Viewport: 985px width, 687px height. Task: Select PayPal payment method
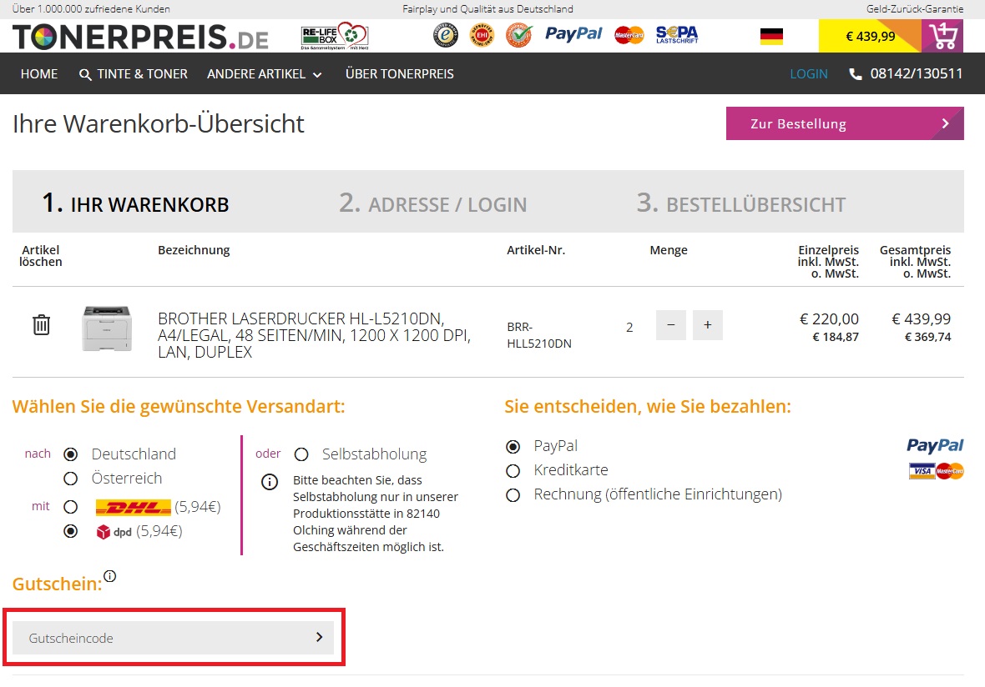point(513,447)
